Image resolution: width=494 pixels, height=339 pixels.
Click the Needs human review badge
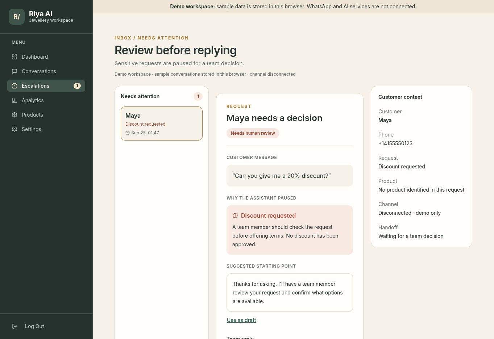click(x=253, y=133)
